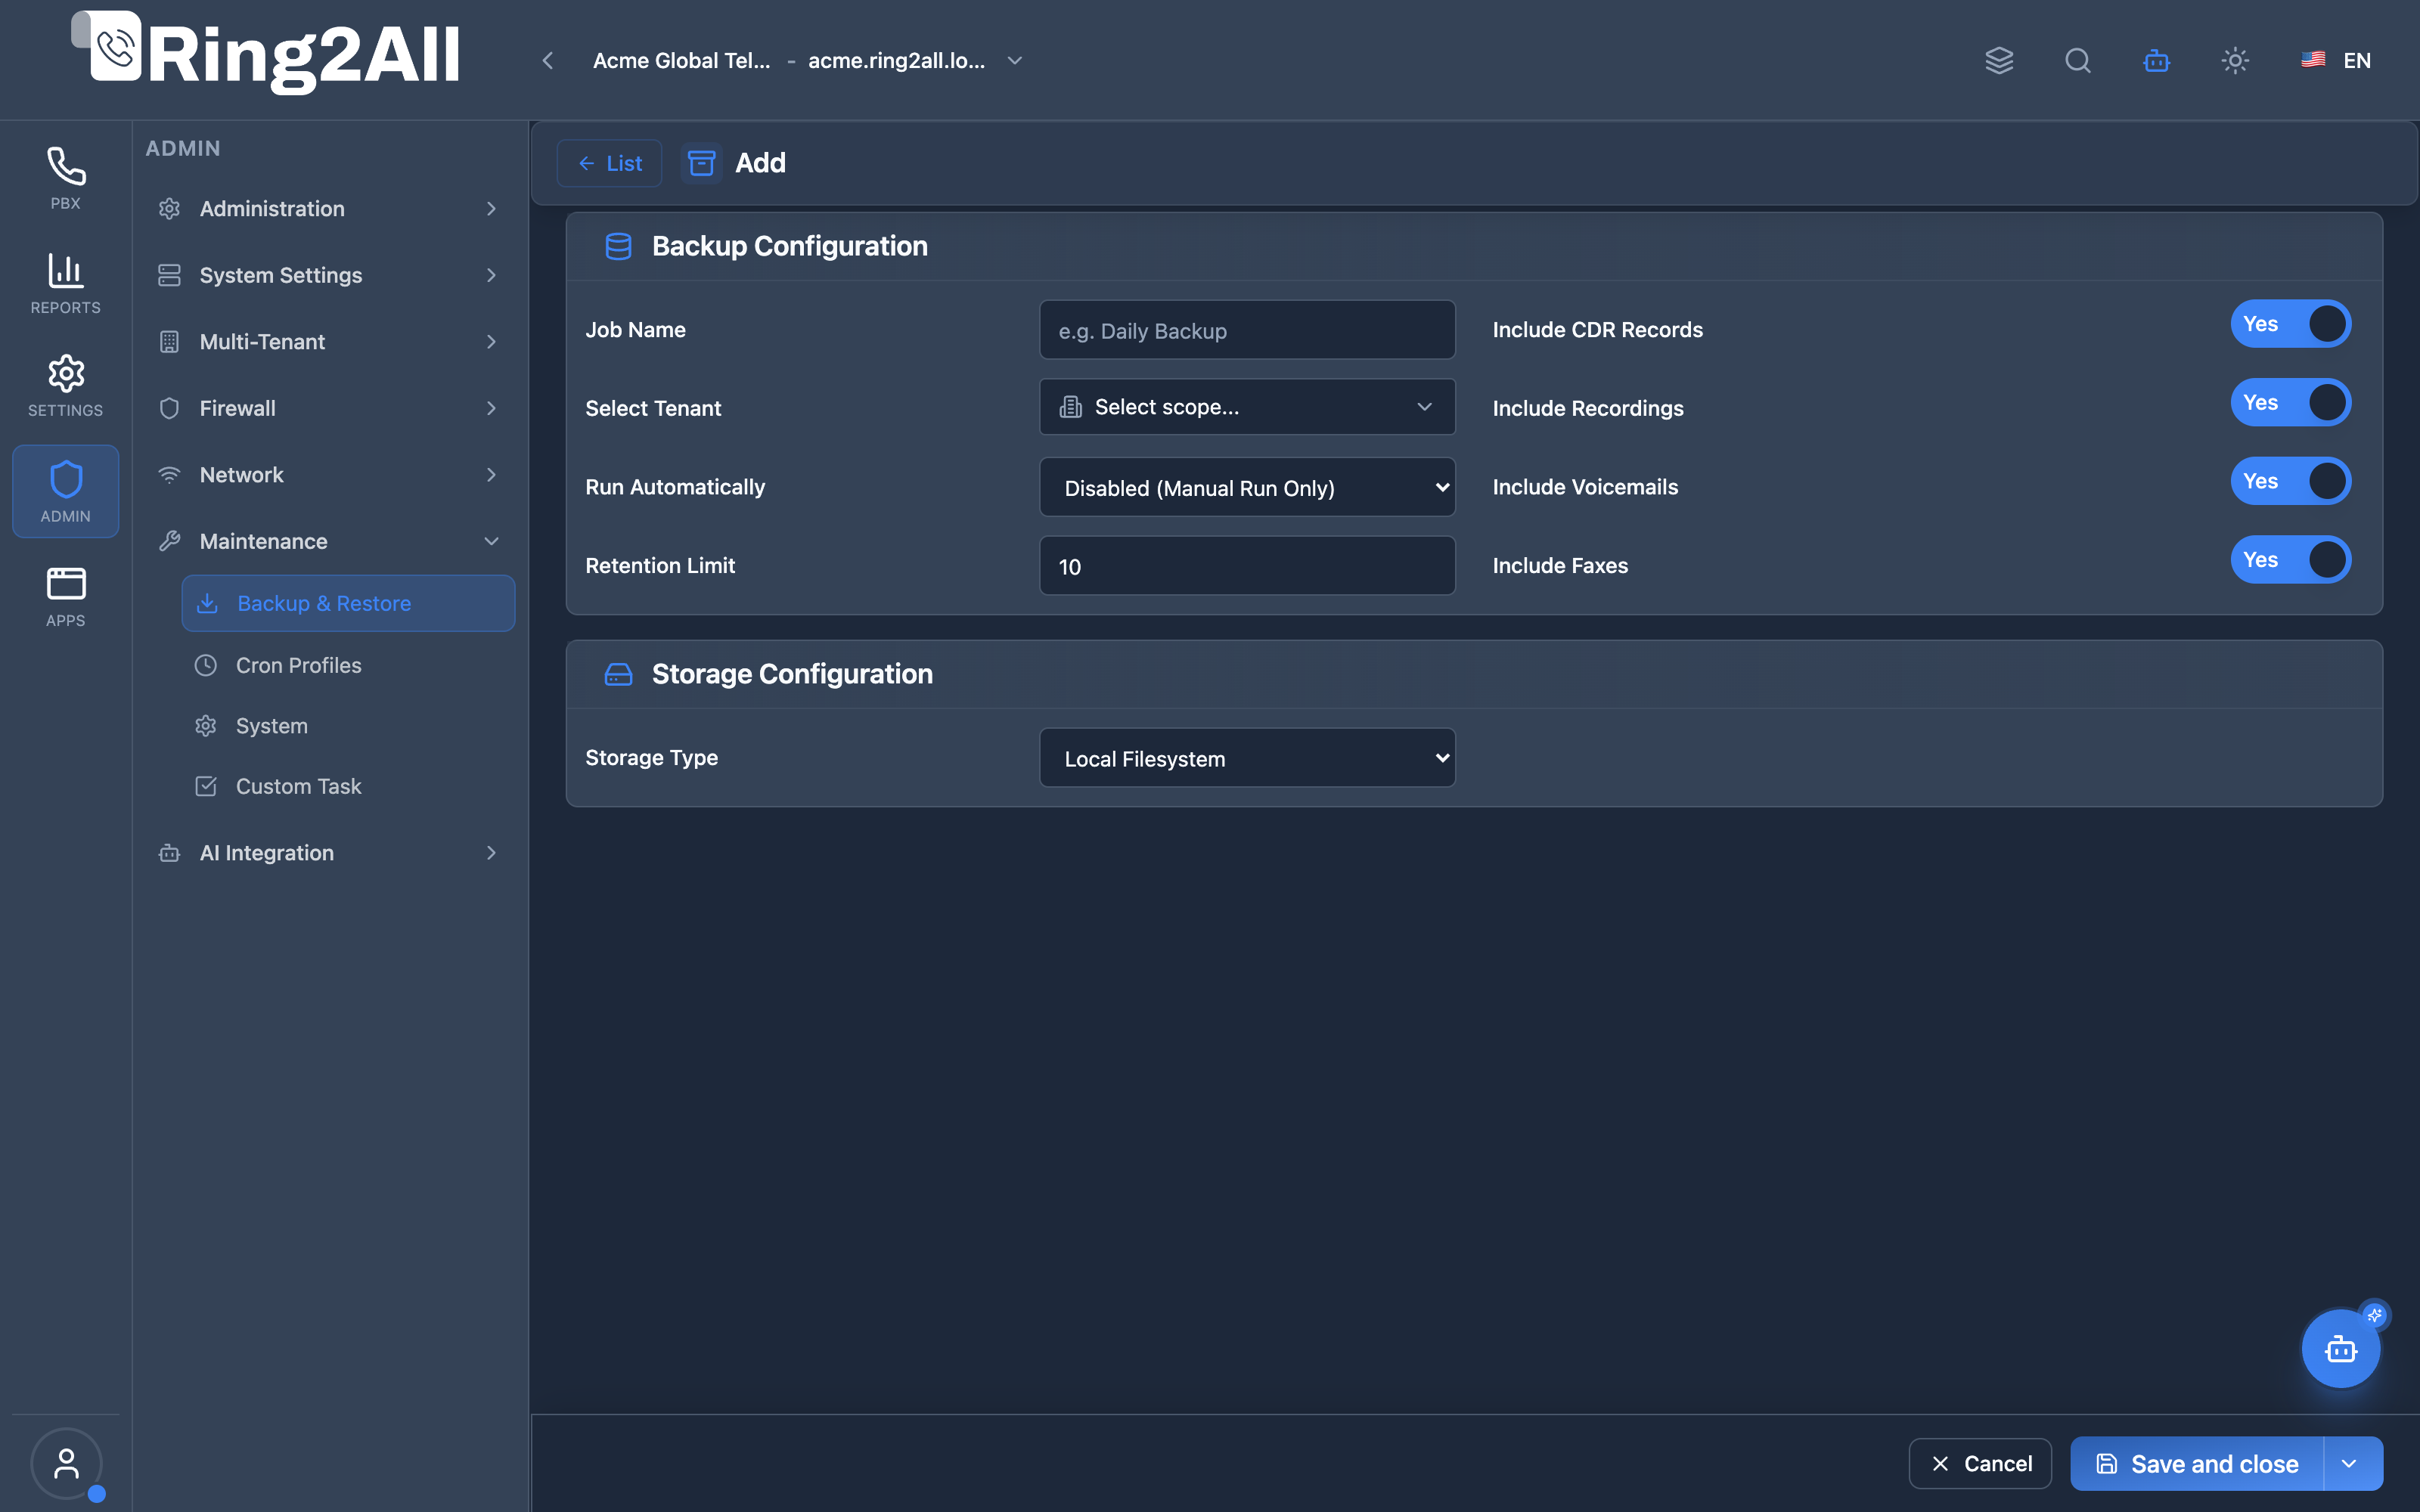
Task: Open the language selector EN
Action: coord(2335,60)
